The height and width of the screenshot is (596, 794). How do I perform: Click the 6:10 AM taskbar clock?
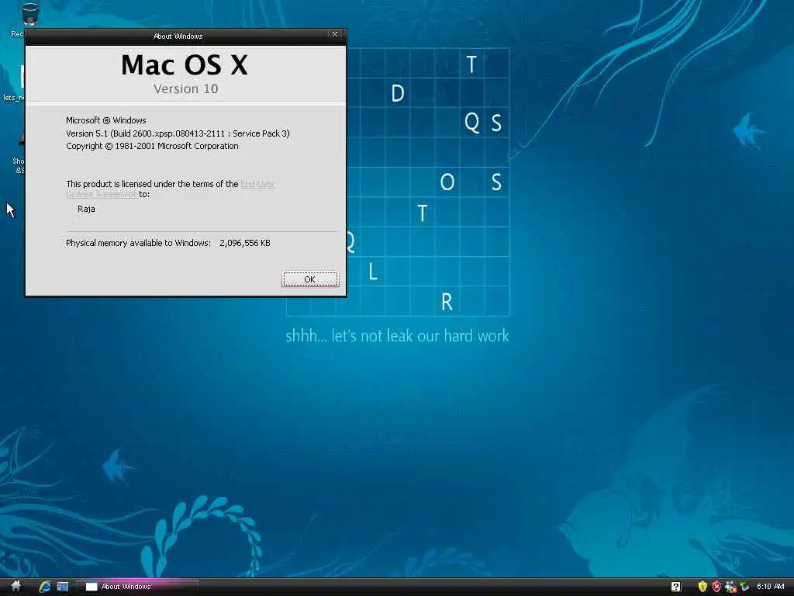[x=770, y=587]
